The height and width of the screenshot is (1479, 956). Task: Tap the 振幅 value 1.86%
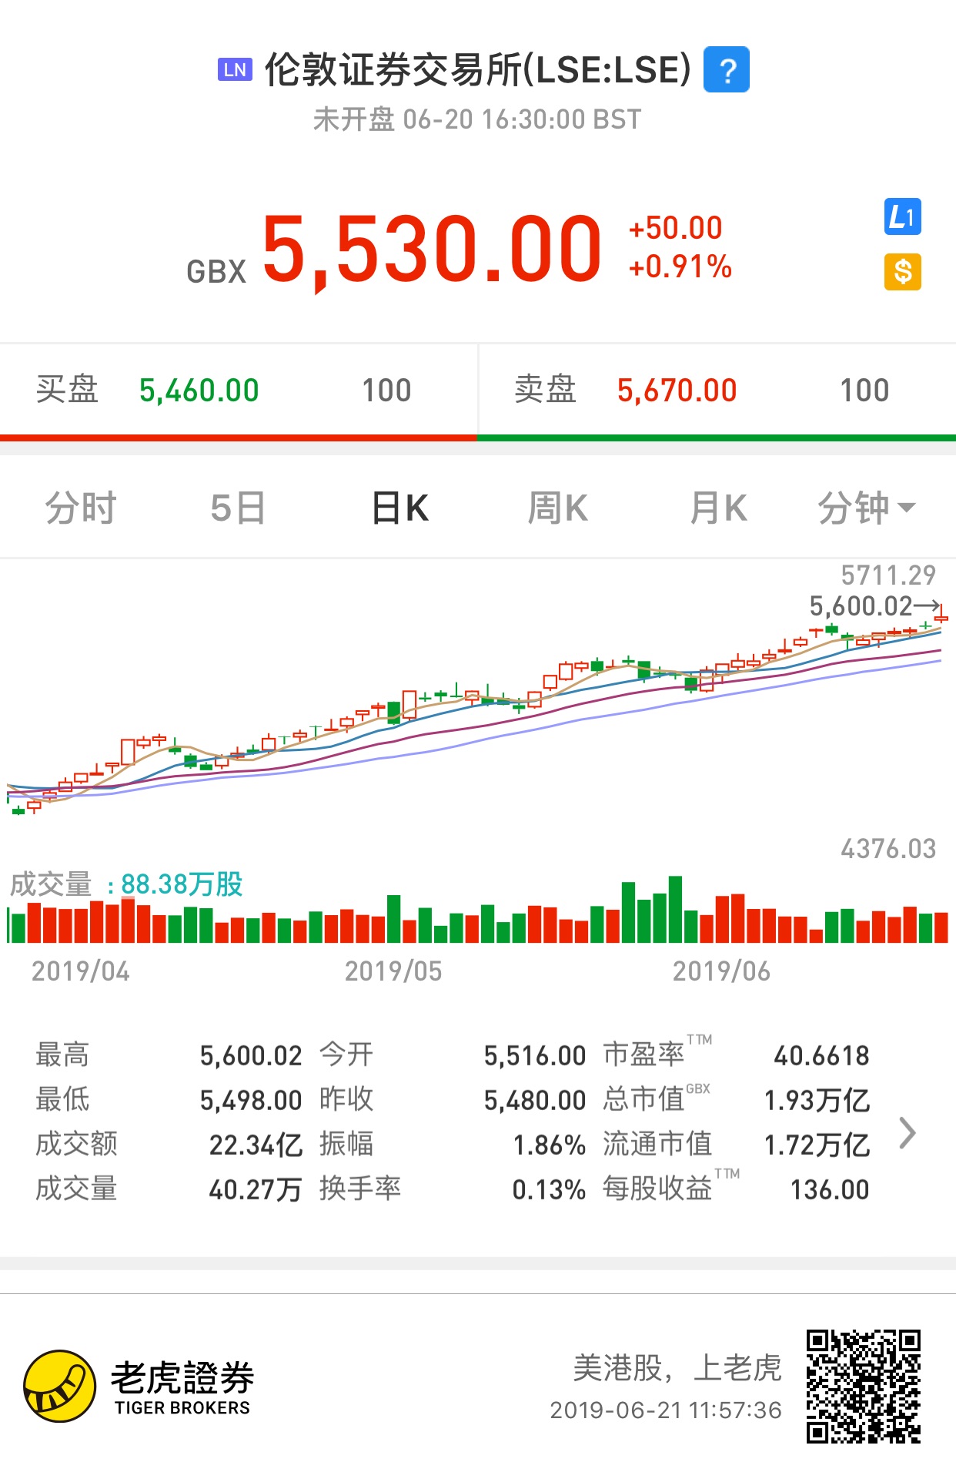pos(550,1145)
